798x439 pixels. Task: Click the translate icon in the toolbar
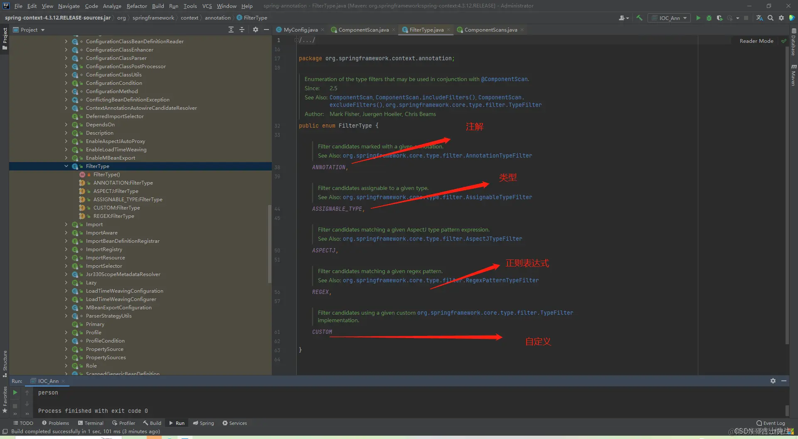pos(759,18)
